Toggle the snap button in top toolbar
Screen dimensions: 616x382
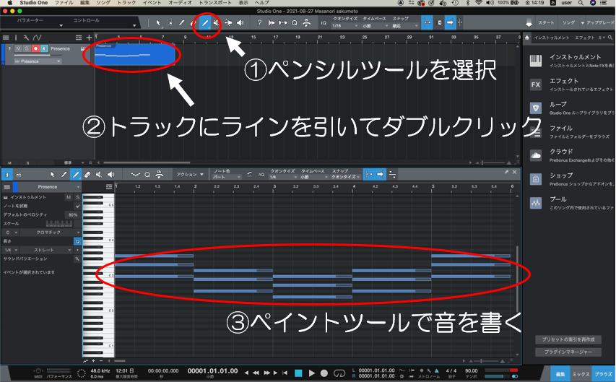click(x=427, y=23)
